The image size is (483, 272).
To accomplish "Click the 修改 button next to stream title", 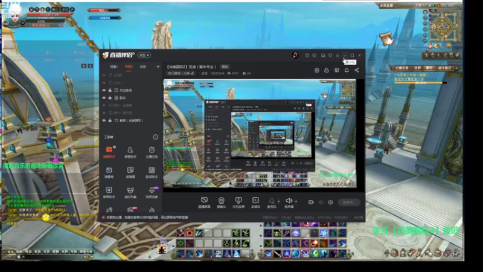I will pos(225,66).
